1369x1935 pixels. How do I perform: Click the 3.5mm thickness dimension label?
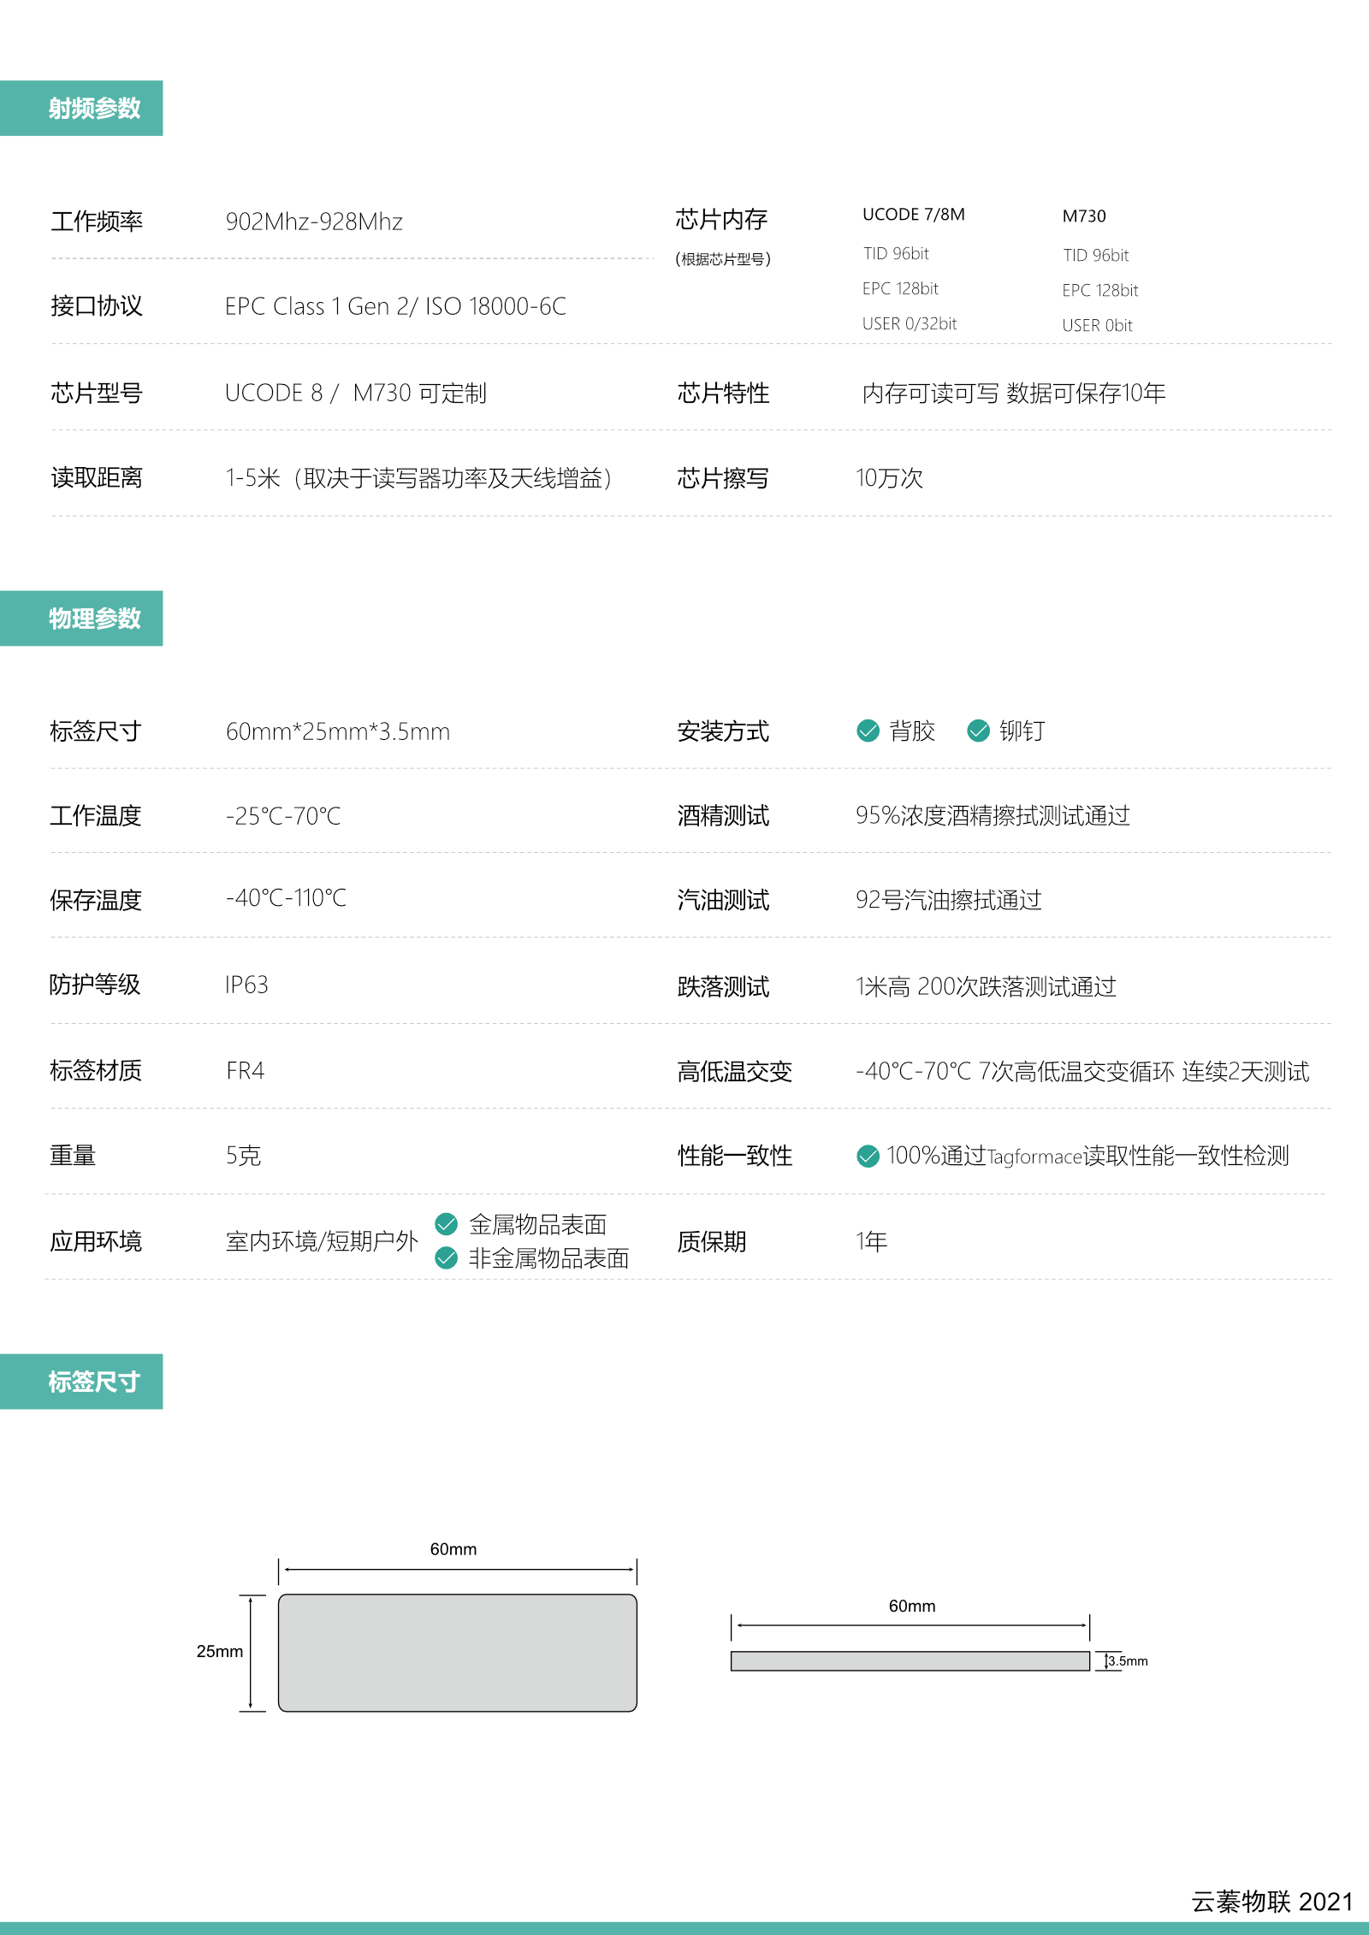(x=1128, y=1660)
